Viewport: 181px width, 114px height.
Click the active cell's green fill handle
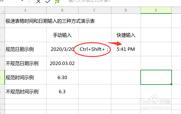(171, 84)
